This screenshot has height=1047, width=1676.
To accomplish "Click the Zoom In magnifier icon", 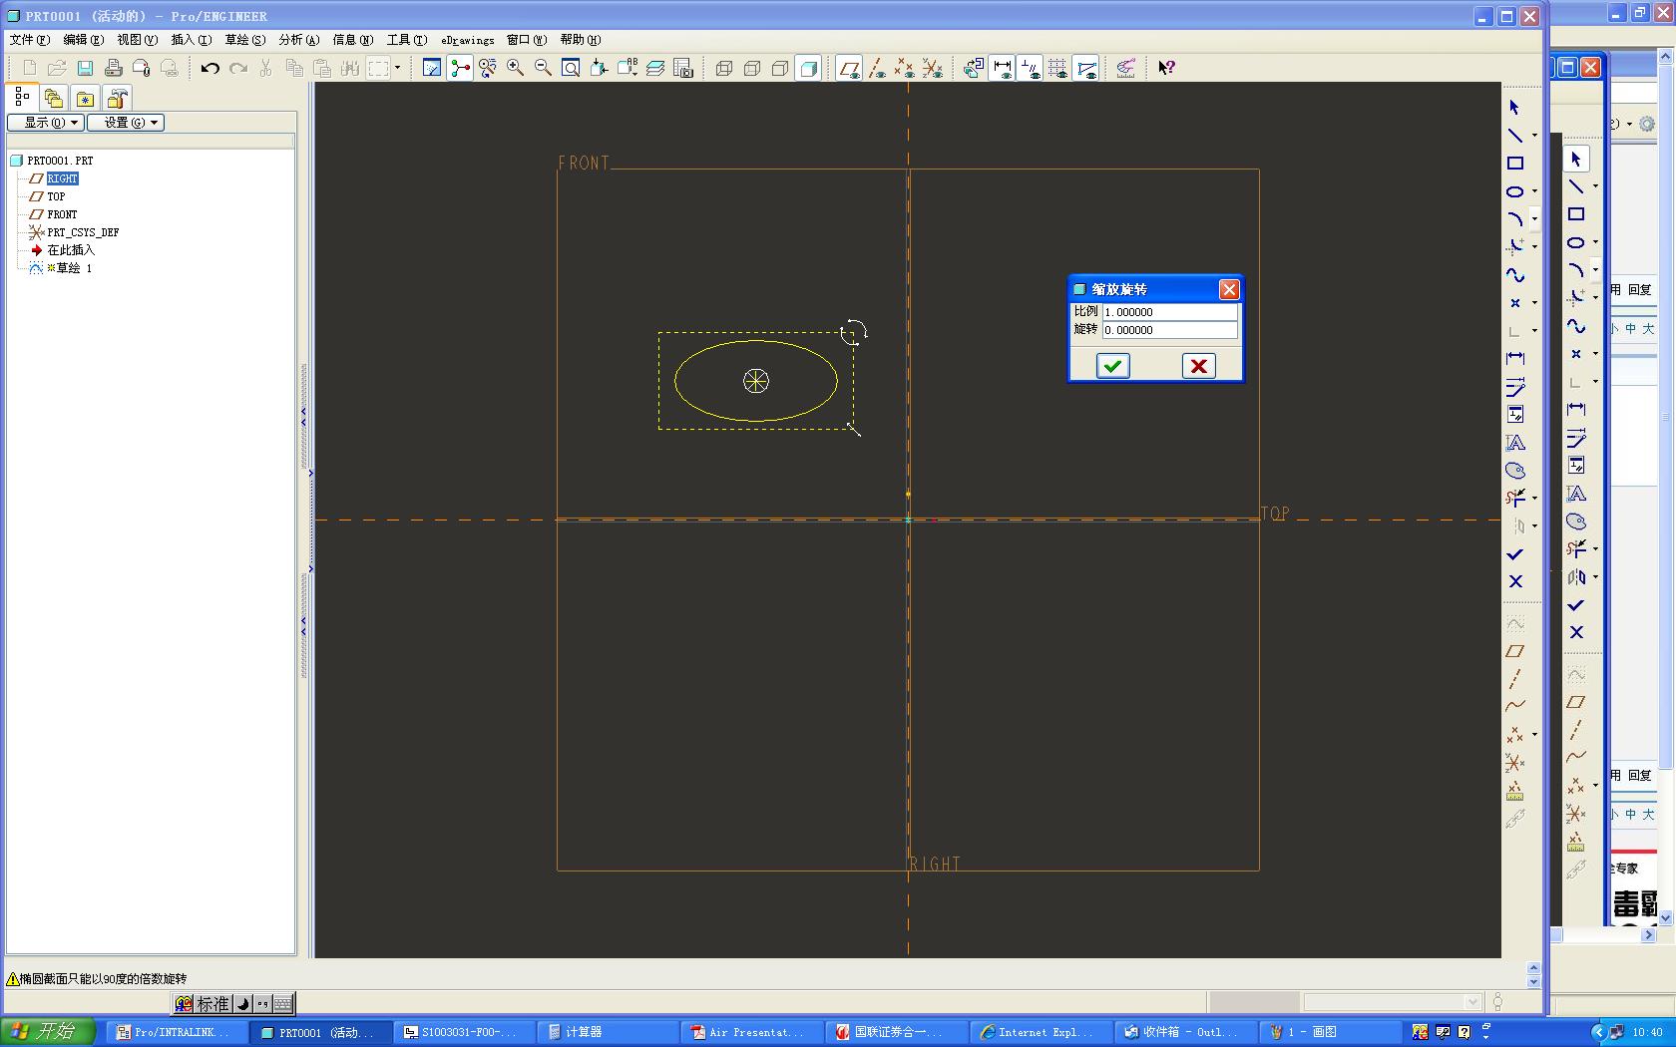I will pyautogui.click(x=516, y=68).
